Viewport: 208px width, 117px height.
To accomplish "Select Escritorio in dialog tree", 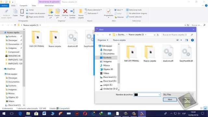I will [x=106, y=58].
